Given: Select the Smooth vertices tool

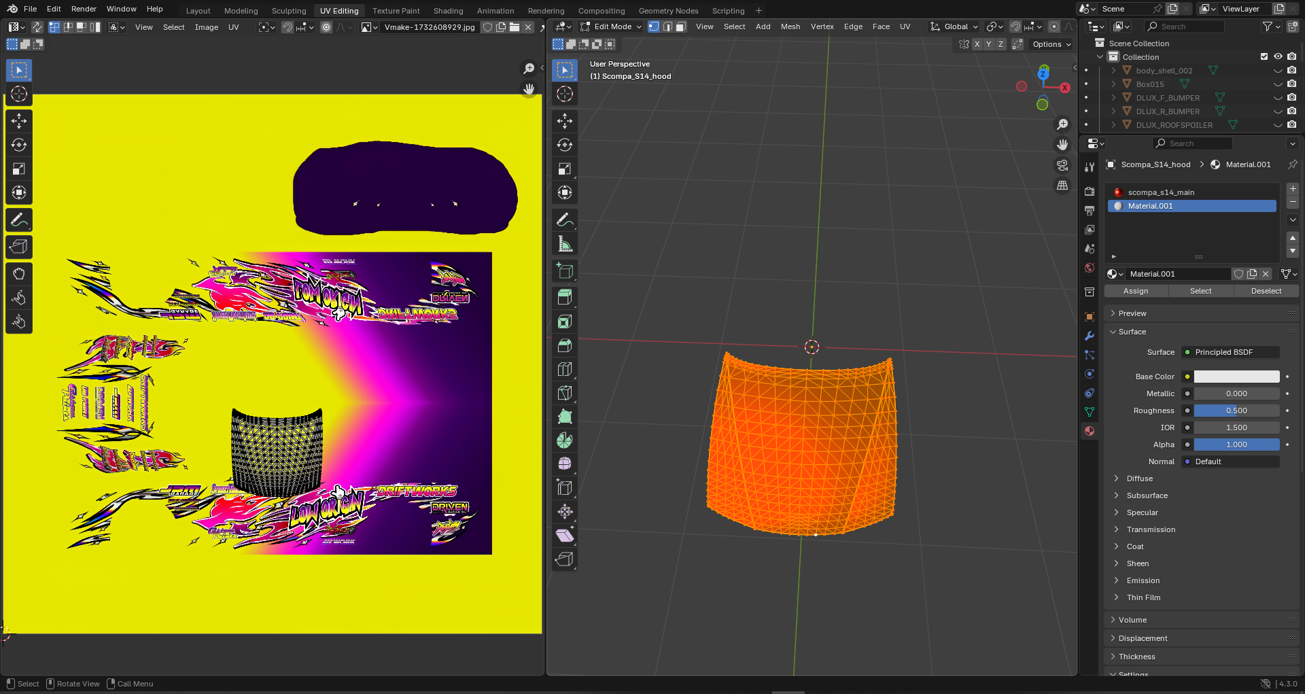Looking at the screenshot, I should click(565, 464).
